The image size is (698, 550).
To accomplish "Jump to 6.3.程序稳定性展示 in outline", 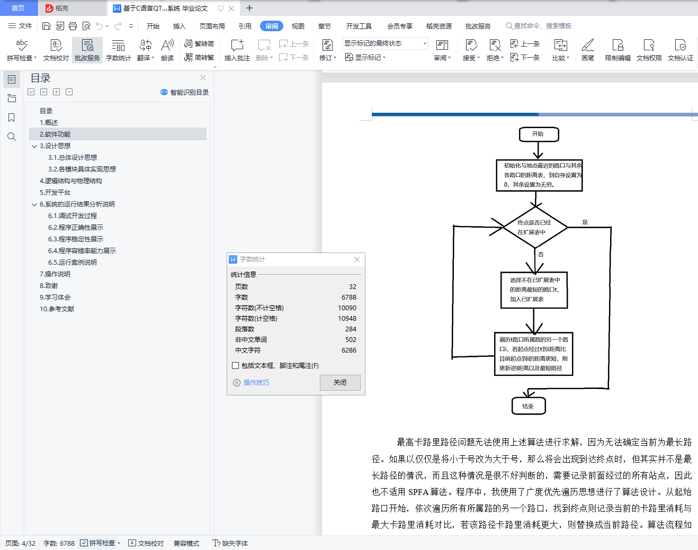I will point(76,239).
